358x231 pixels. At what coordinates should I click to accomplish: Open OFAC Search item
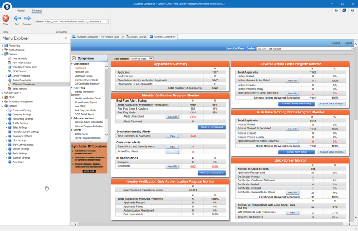pyautogui.click(x=19, y=71)
